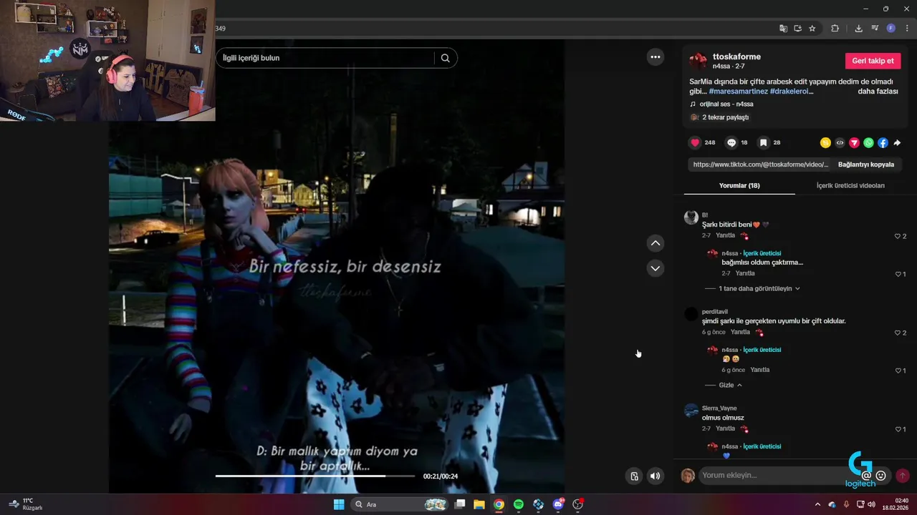Like the video with heart icon

click(x=695, y=142)
